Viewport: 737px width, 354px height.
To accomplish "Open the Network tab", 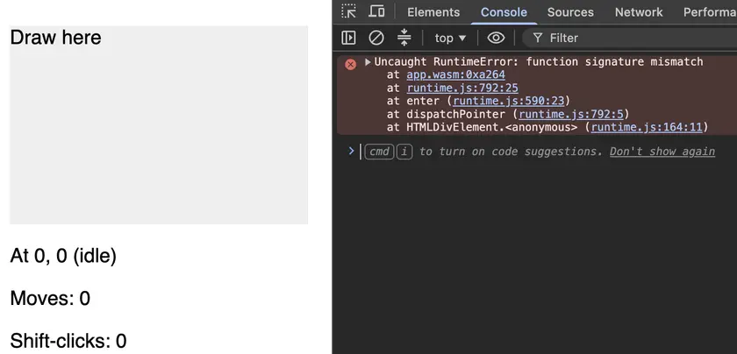I will coord(639,12).
